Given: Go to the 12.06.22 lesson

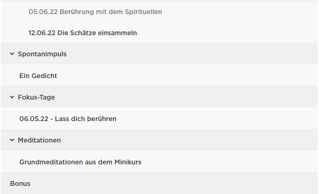Looking at the screenshot, I should (x=83, y=33).
